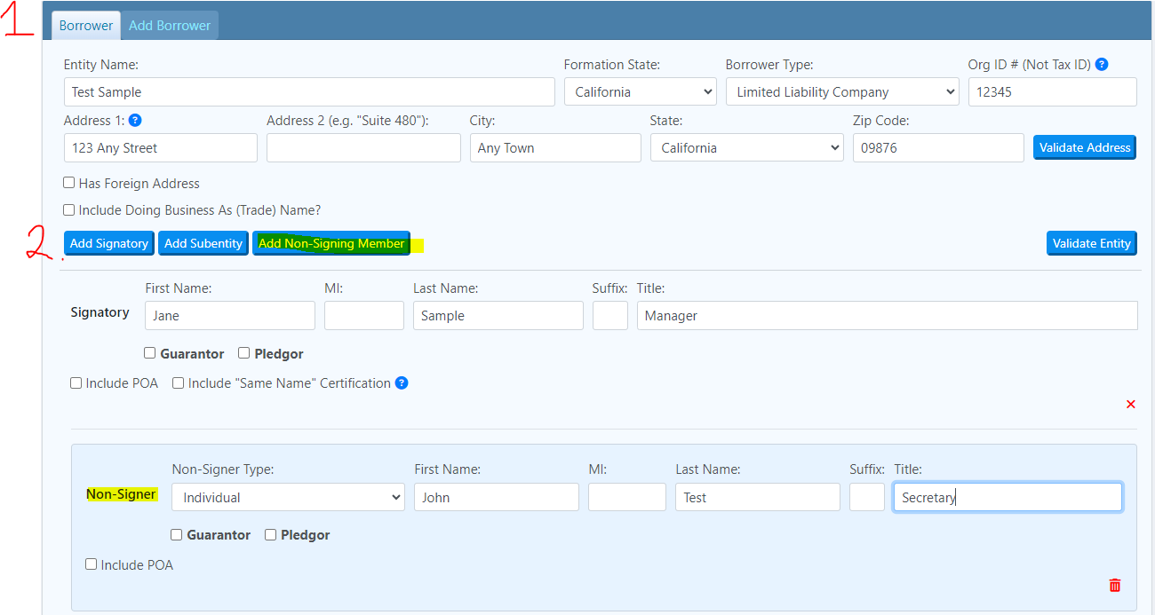Image resolution: width=1155 pixels, height=615 pixels.
Task: Remove signatory using the red X icon
Action: tap(1130, 405)
